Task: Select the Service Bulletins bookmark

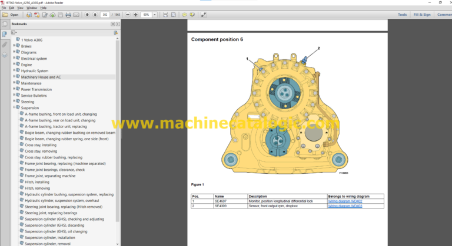Action: click(x=34, y=96)
